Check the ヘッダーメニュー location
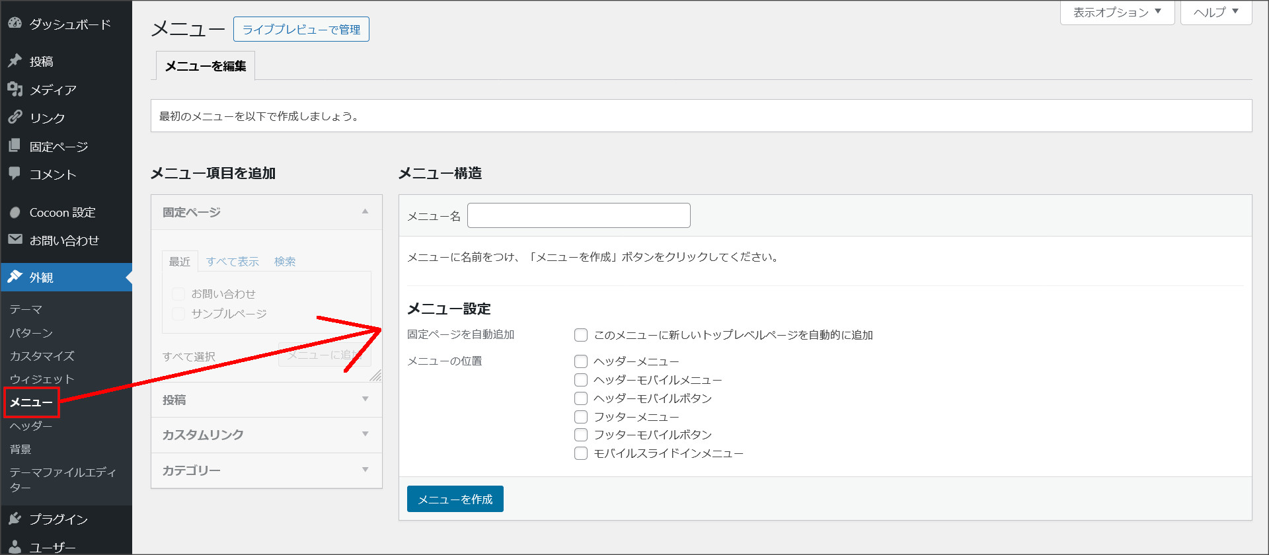Image resolution: width=1269 pixels, height=555 pixels. tap(581, 361)
